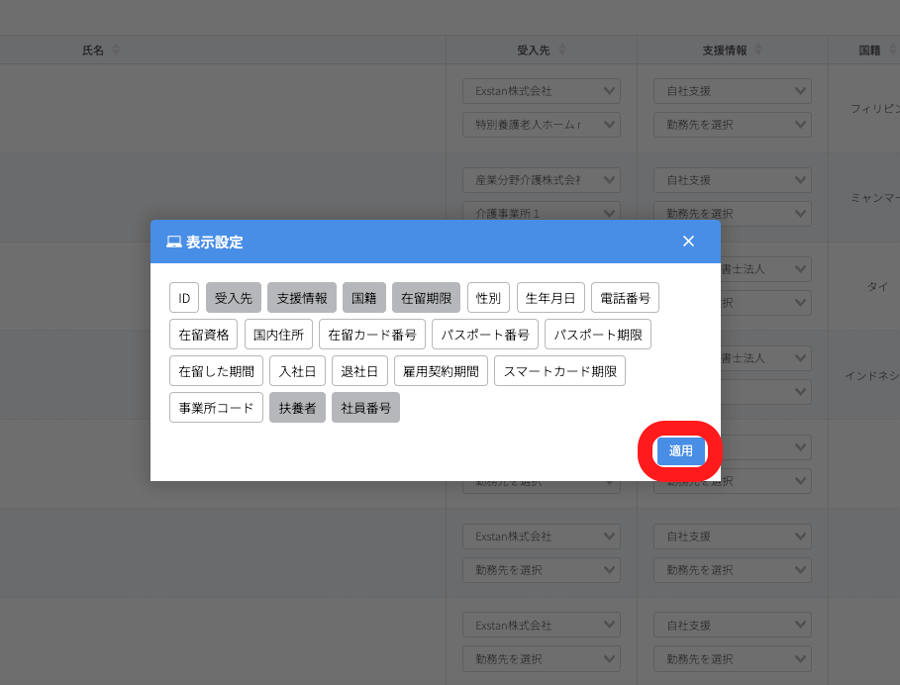Viewport: 900px width, 685px height.
Task: Enable the 生年月日 column tag
Action: 550,298
